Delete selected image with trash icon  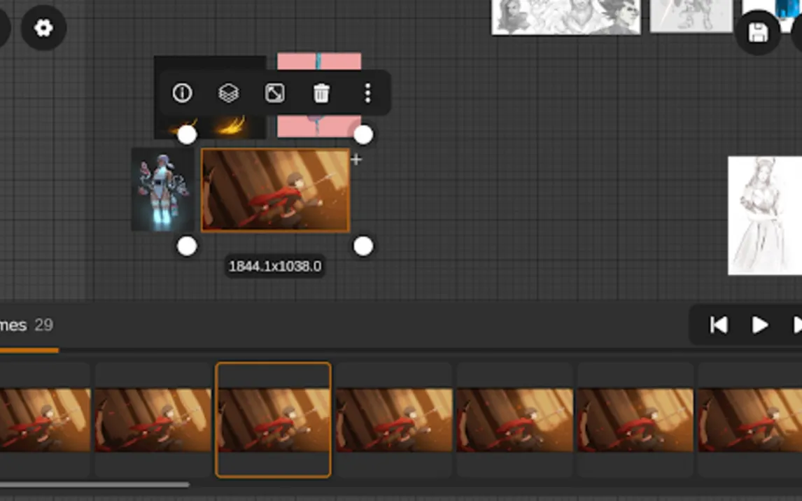321,93
